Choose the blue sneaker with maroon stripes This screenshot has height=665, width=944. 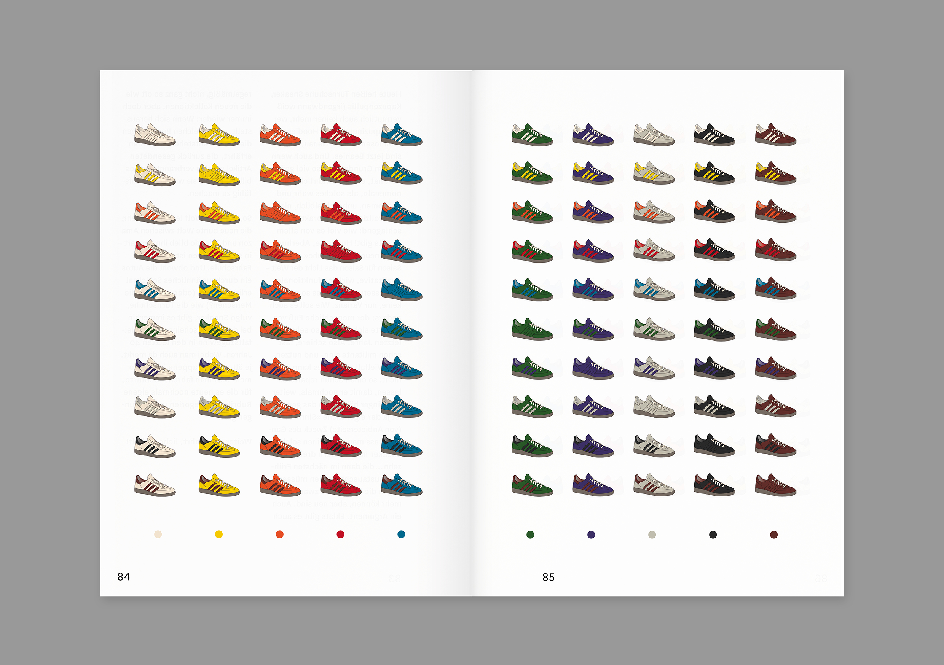click(402, 485)
